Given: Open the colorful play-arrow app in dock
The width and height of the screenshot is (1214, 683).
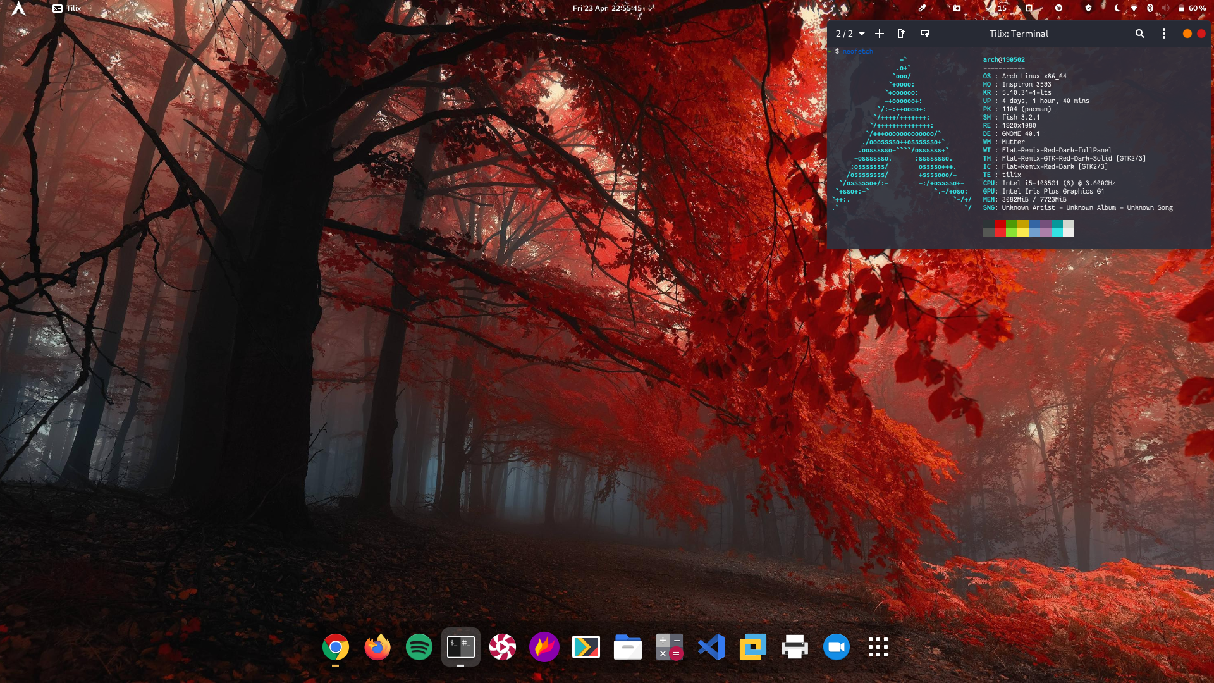Looking at the screenshot, I should 586,647.
